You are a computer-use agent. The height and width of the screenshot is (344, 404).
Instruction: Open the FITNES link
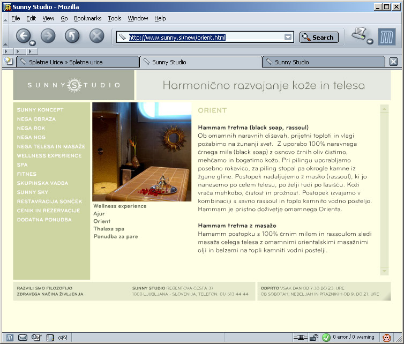point(27,174)
